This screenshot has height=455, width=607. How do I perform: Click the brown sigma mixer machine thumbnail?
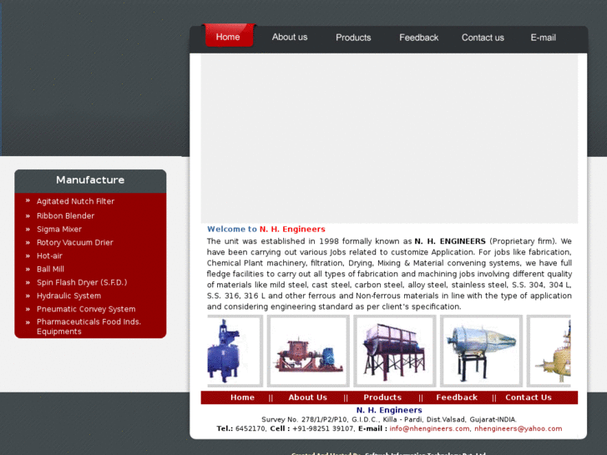(308, 351)
